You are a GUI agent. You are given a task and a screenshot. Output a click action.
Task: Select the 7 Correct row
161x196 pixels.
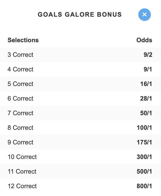[x=80, y=113]
